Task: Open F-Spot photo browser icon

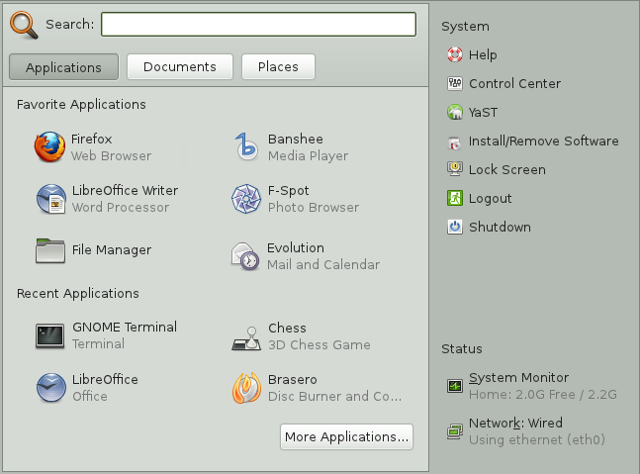Action: click(x=246, y=199)
